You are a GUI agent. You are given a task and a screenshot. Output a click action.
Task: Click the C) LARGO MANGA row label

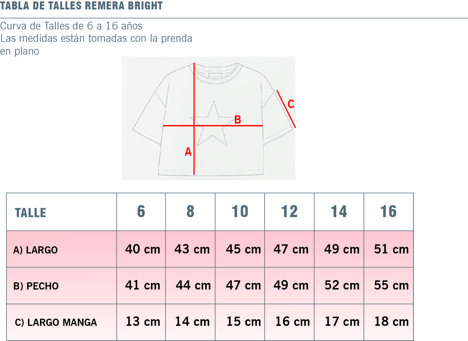point(56,322)
